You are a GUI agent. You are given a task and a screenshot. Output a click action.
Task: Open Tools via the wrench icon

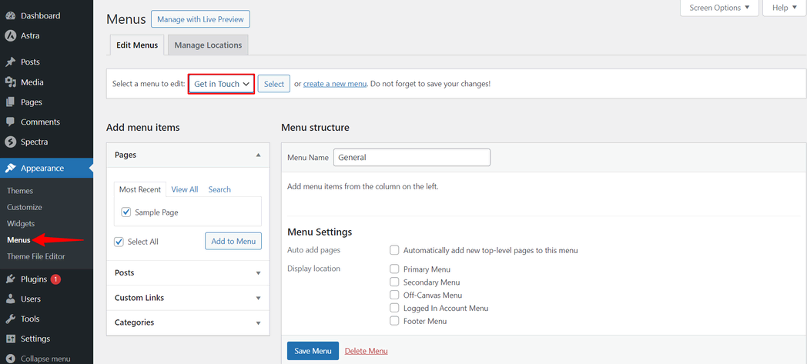click(11, 319)
